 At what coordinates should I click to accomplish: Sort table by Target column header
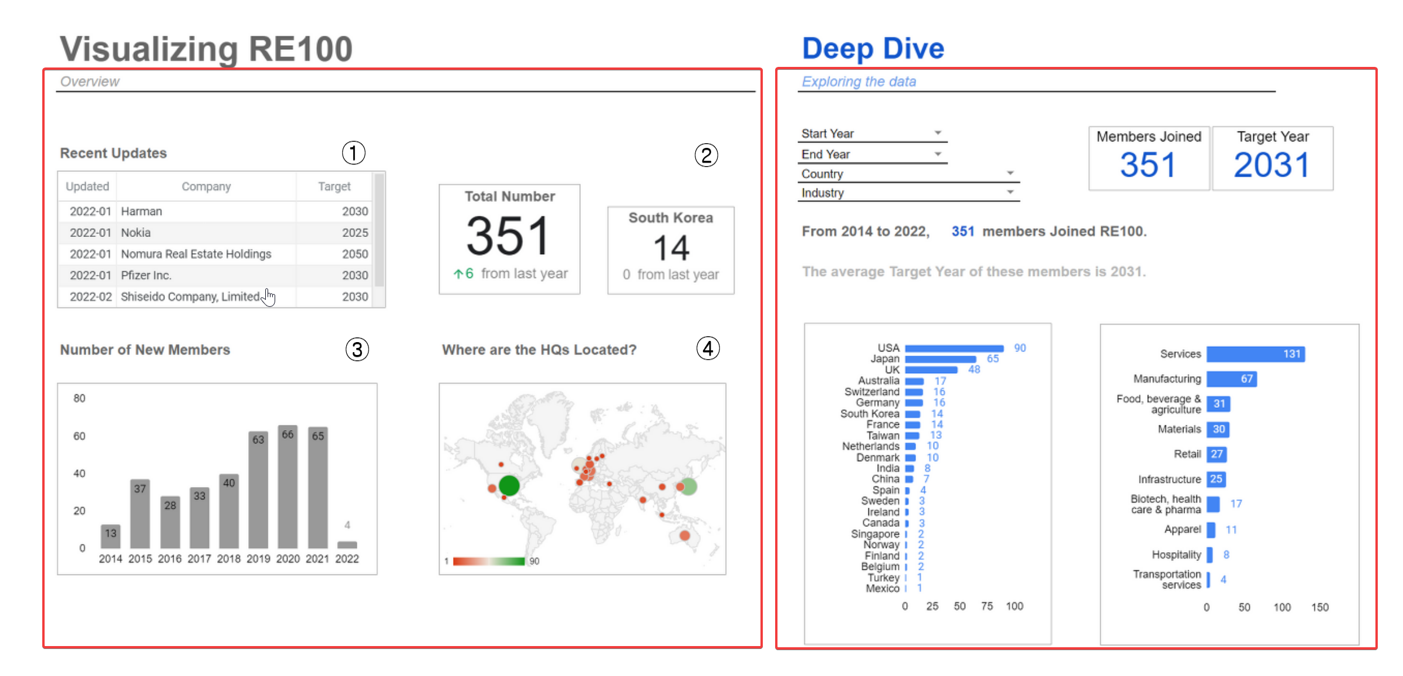click(x=334, y=187)
